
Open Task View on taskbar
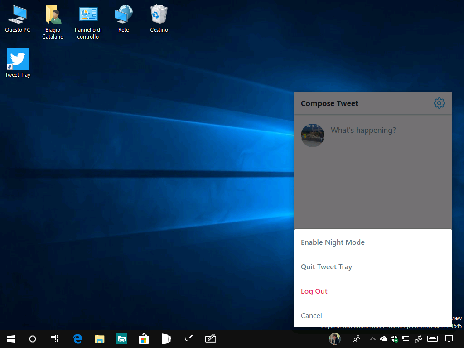pos(54,339)
